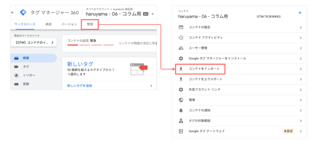317x146 pixels.
Task: Click container ID GTM-TK2KWKKG
Action: click(x=269, y=17)
